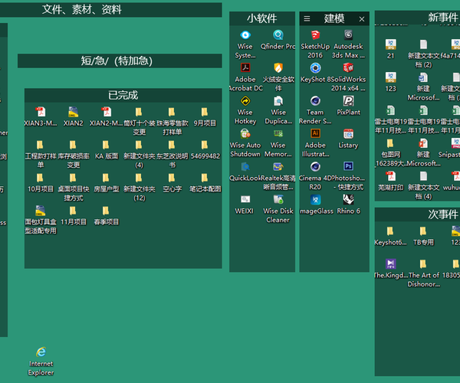Image resolution: width=460 pixels, height=383 pixels.
Task: Open 火绒安全软件 shield icon
Action: (x=278, y=68)
